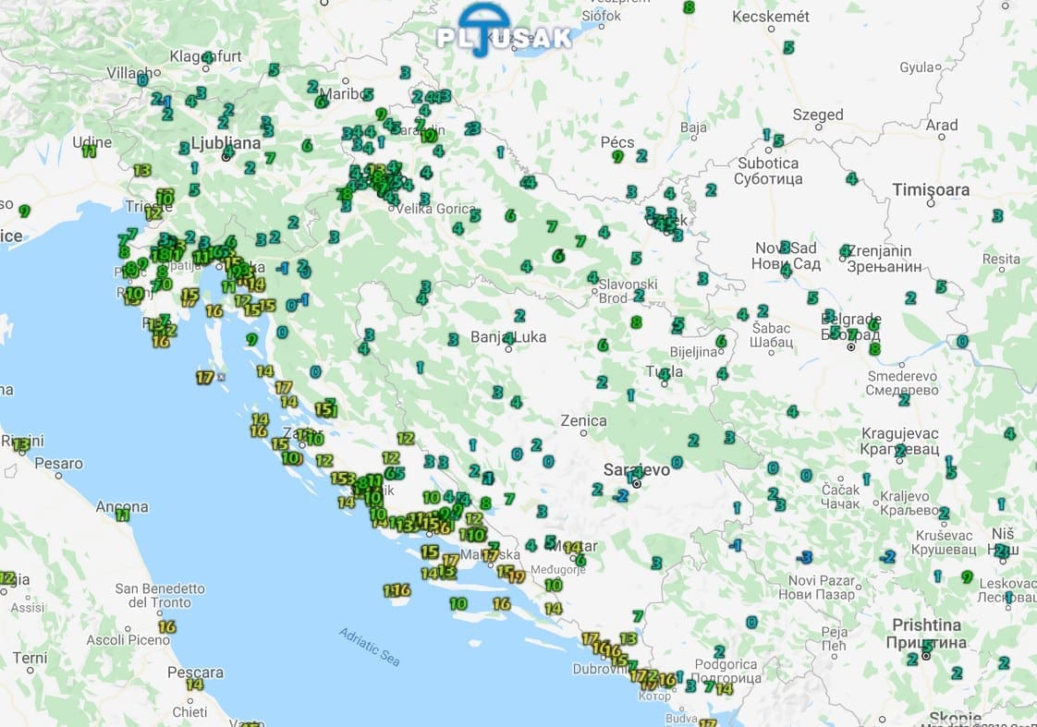Select the Zenica city label
This screenshot has height=727, width=1037.
pyautogui.click(x=584, y=421)
